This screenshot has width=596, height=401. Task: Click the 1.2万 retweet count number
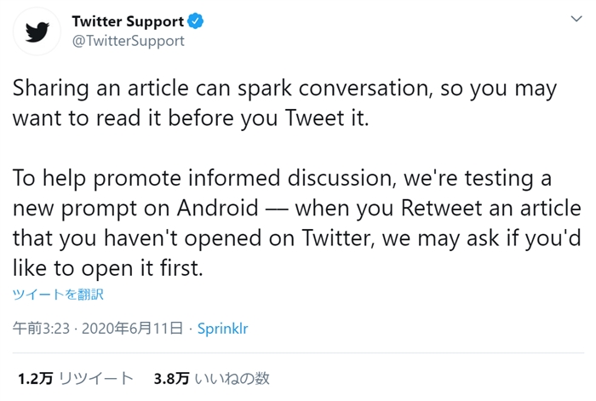click(x=32, y=378)
